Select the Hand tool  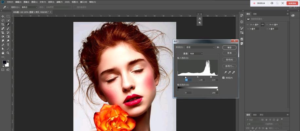pyautogui.click(x=3, y=53)
